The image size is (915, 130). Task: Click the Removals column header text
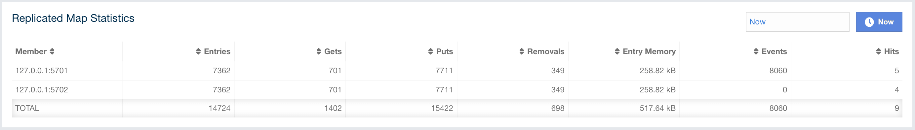545,51
